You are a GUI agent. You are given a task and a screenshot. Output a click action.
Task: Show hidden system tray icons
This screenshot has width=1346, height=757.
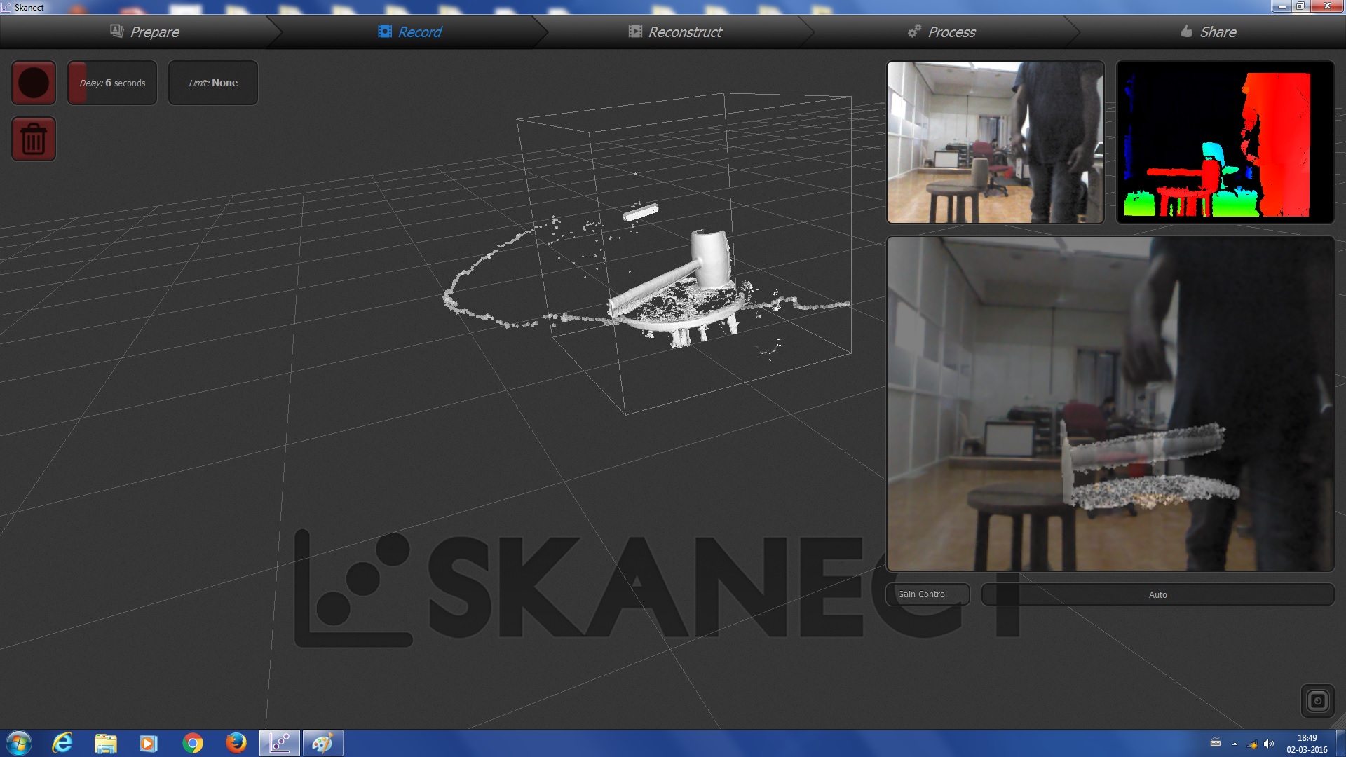[x=1235, y=744]
